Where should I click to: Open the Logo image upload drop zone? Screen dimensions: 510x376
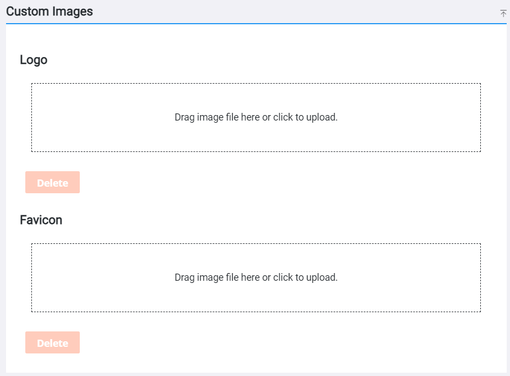click(x=256, y=117)
